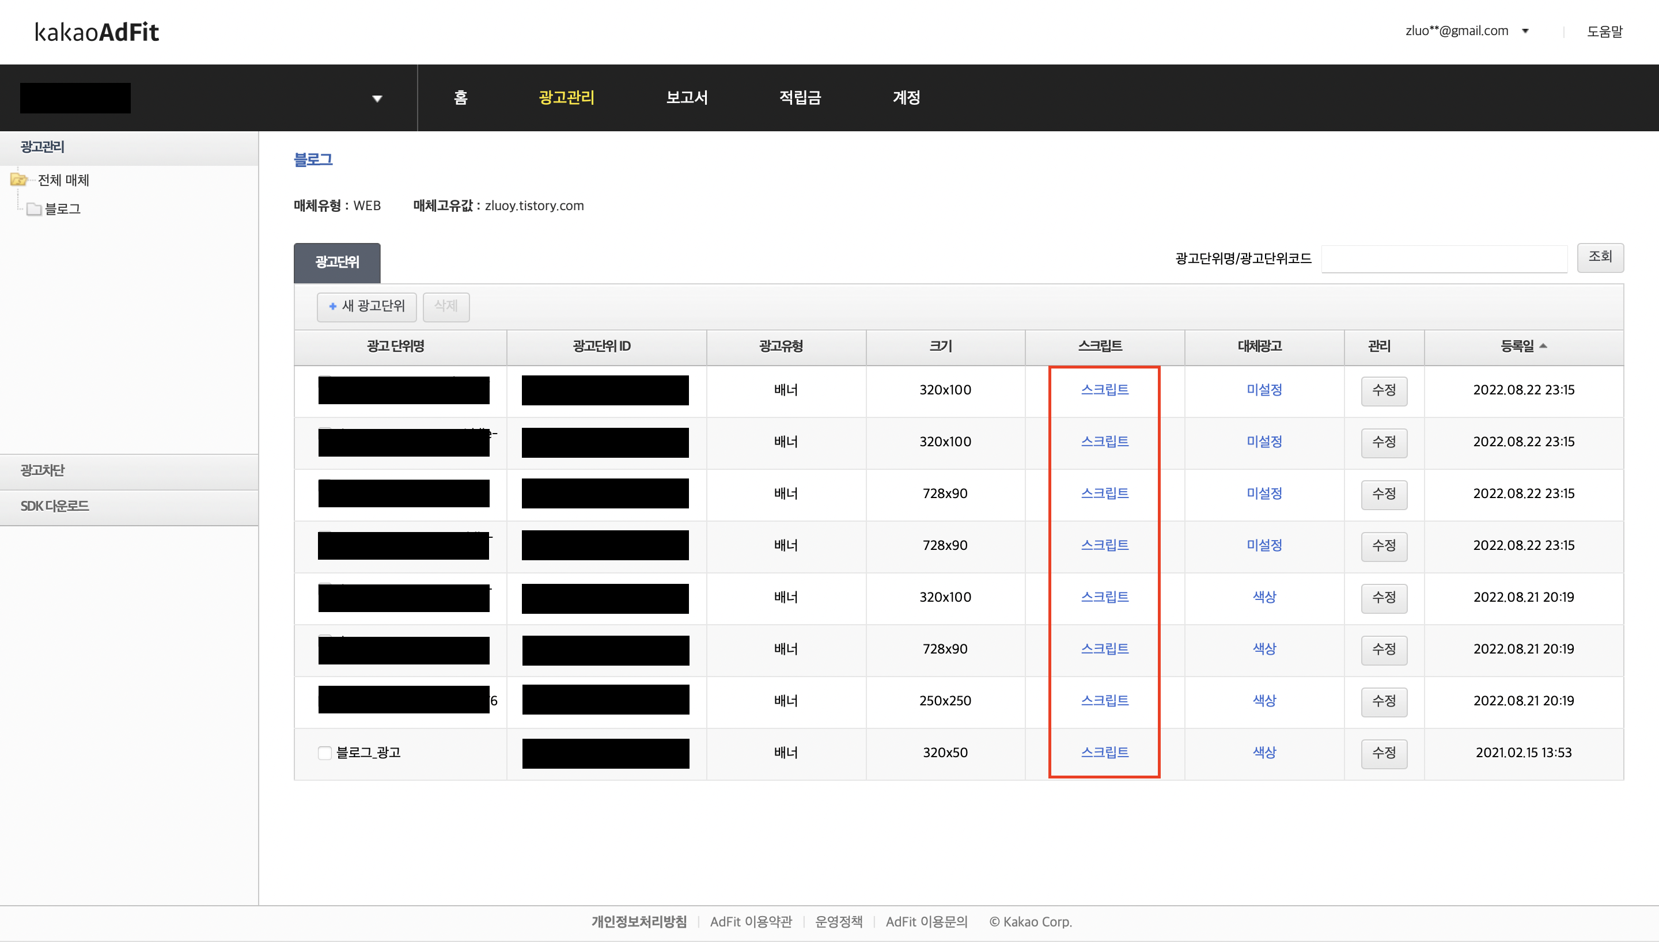Open 스크립트 link for 250x250 banner
Viewport: 1659px width, 942px height.
[x=1104, y=701]
